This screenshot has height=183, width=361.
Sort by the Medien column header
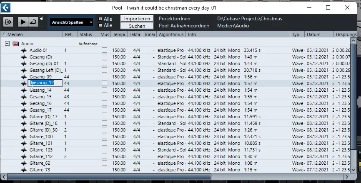click(32, 34)
